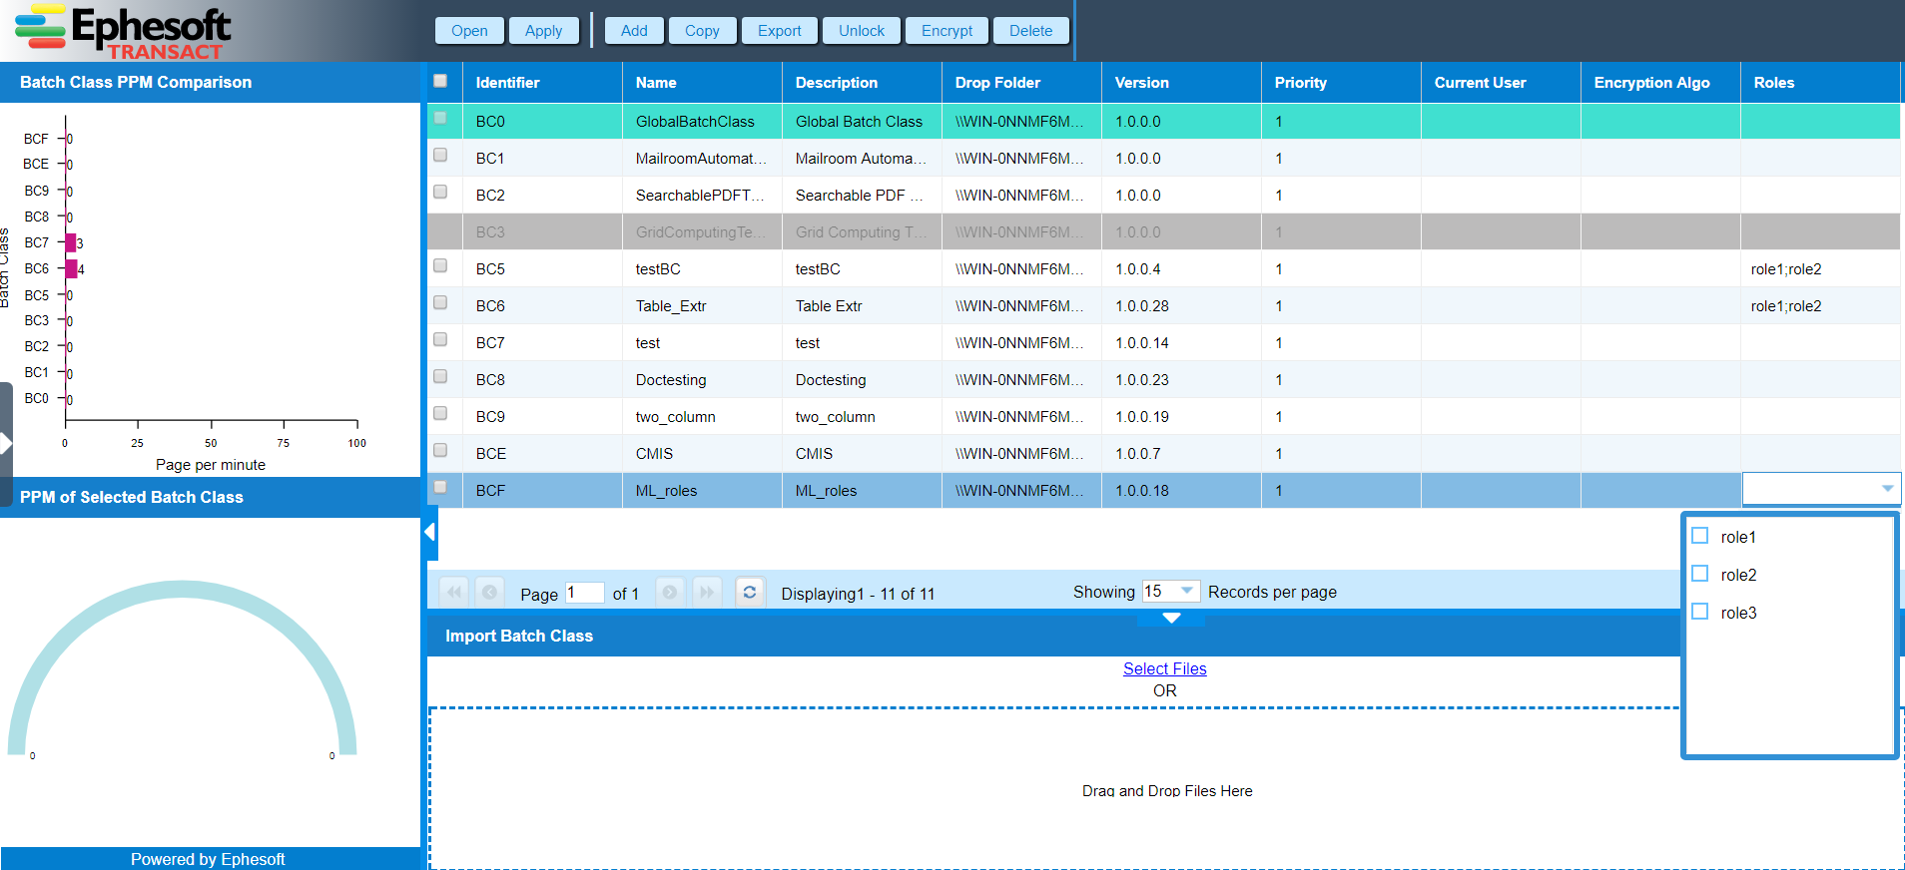Click the PPM of Selected Batch Class header
1905x870 pixels.
click(210, 497)
